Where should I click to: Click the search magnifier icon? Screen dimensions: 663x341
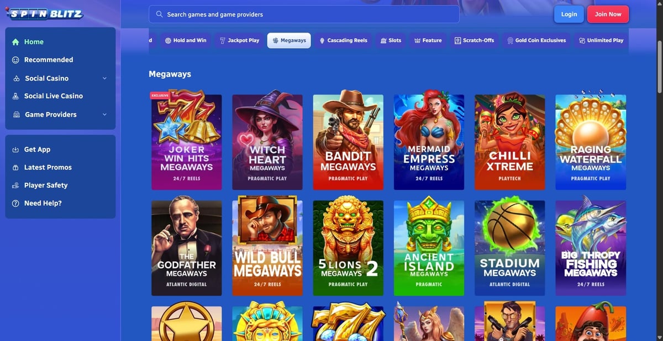tap(160, 14)
